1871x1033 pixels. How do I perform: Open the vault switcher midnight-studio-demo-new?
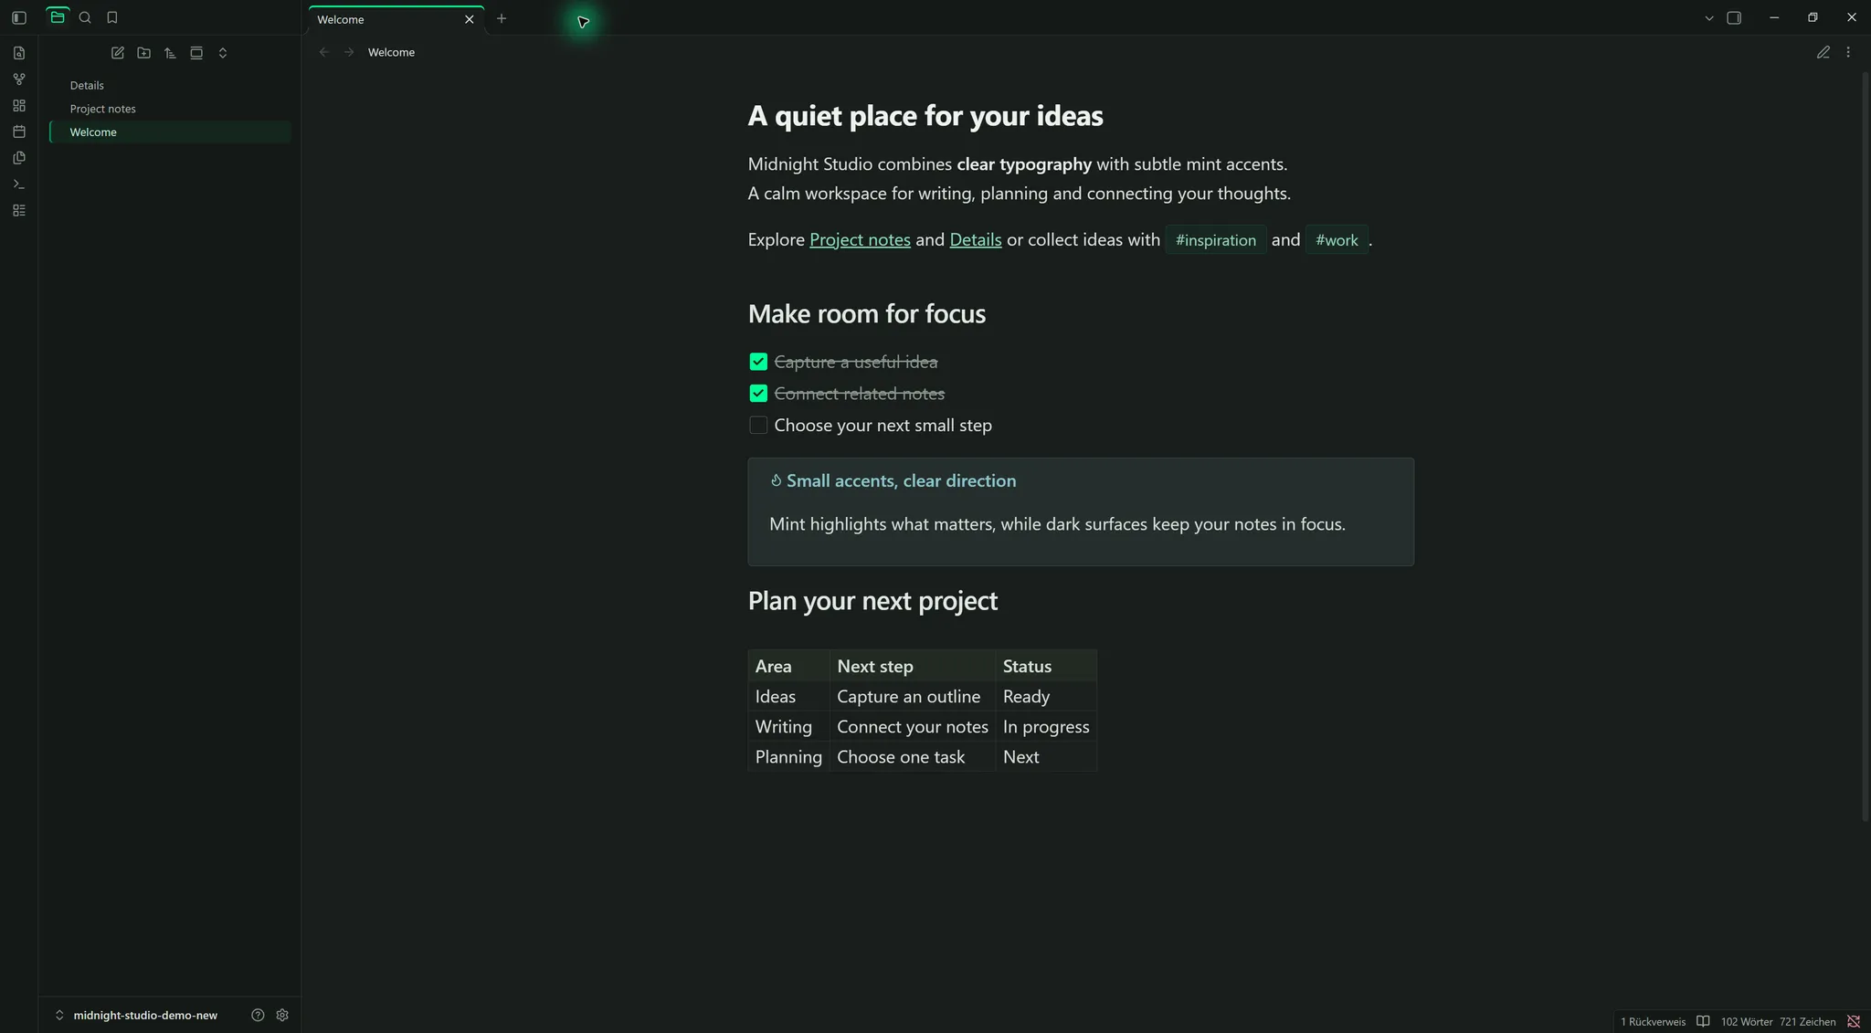click(137, 1015)
